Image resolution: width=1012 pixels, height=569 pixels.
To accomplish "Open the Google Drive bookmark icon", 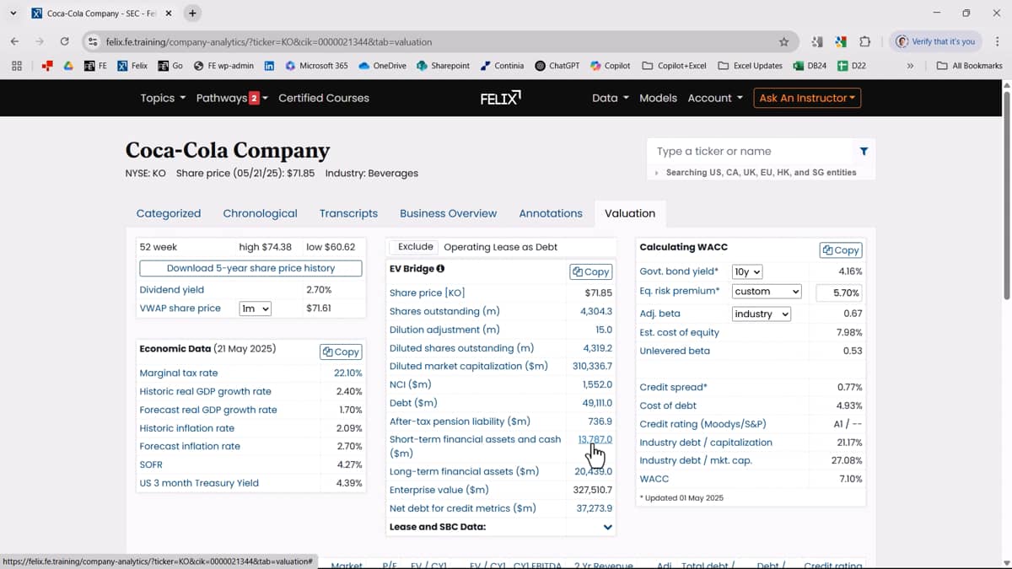I will (x=68, y=65).
